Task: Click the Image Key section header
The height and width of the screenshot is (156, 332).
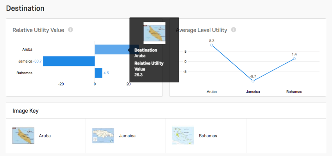Action: [25, 111]
